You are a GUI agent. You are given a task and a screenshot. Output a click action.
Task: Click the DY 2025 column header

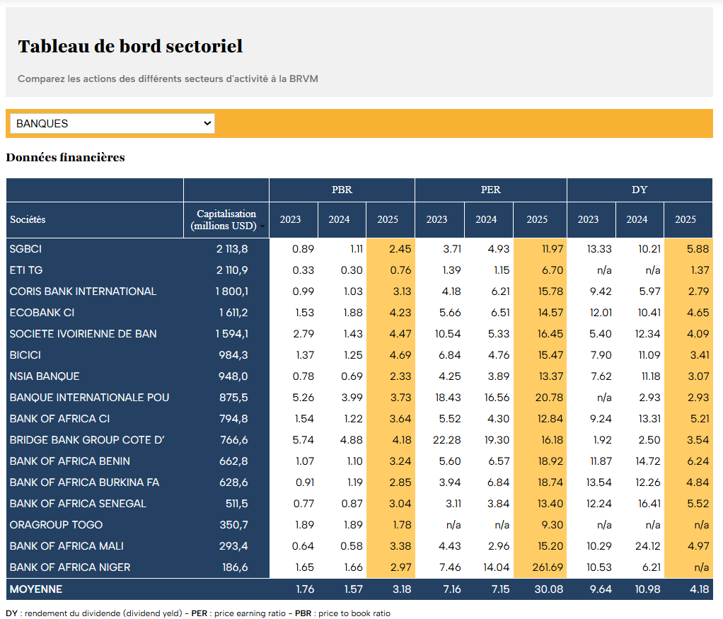pyautogui.click(x=686, y=219)
